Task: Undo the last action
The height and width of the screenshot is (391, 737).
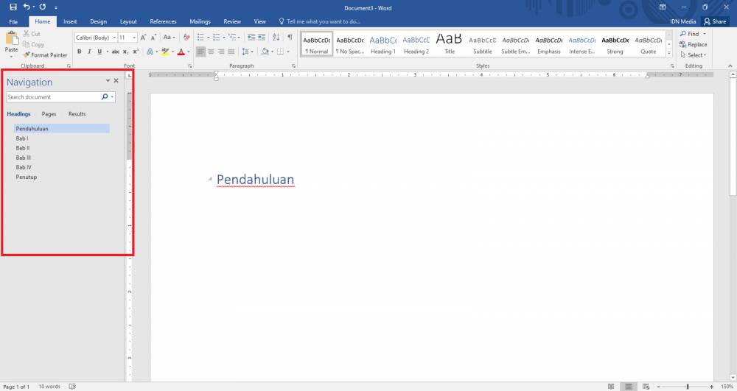Action: (x=27, y=7)
